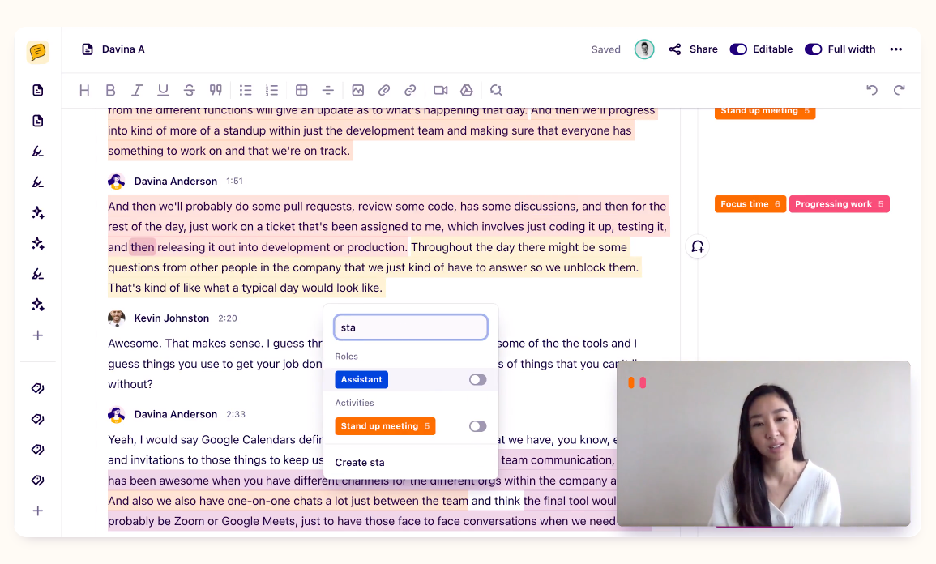Turn off the Editable toggle
936x564 pixels.
(x=738, y=49)
